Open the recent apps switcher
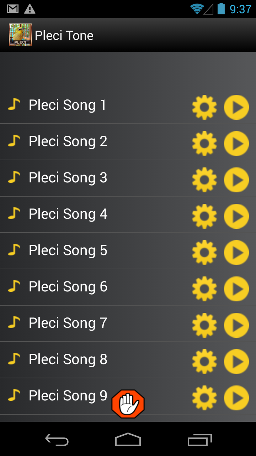Screen dimensions: 256x456 [199, 440]
